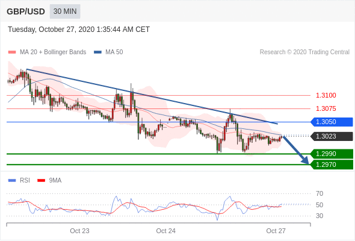Click the 30 MIN timeframe button
The image size is (355, 241).
tap(65, 11)
